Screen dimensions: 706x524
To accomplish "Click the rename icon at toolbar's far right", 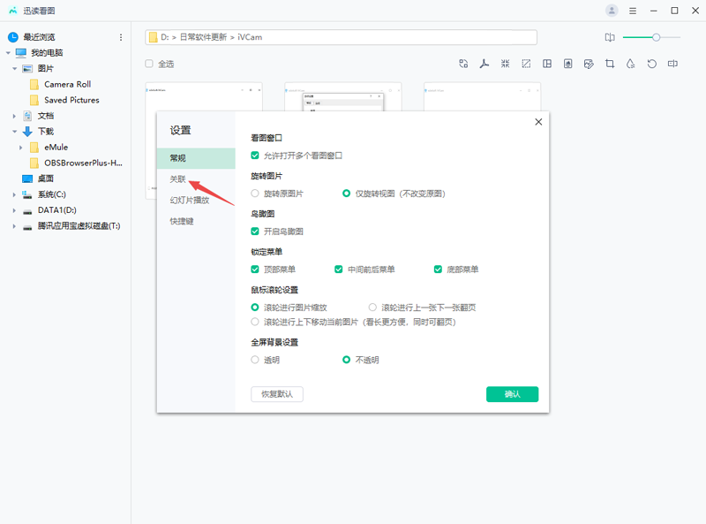I will tap(672, 64).
